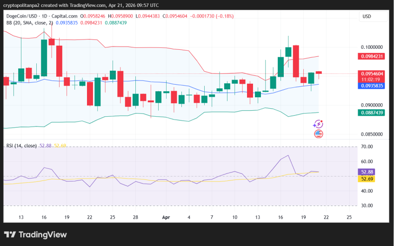The image size is (394, 246).
Task: Select the BB (20, SMA, close, 2) indicator label
Action: pos(29,22)
